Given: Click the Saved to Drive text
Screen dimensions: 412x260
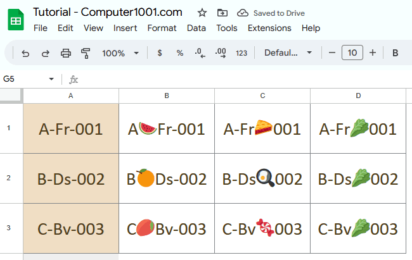Looking at the screenshot, I should (x=279, y=13).
